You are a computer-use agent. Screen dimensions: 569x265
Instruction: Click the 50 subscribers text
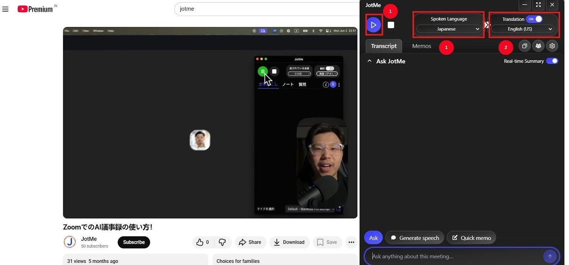[94, 246]
